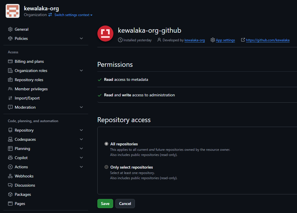The image size is (297, 213).
Task: Click the 'Permissions' heading
Action: [x=115, y=65]
